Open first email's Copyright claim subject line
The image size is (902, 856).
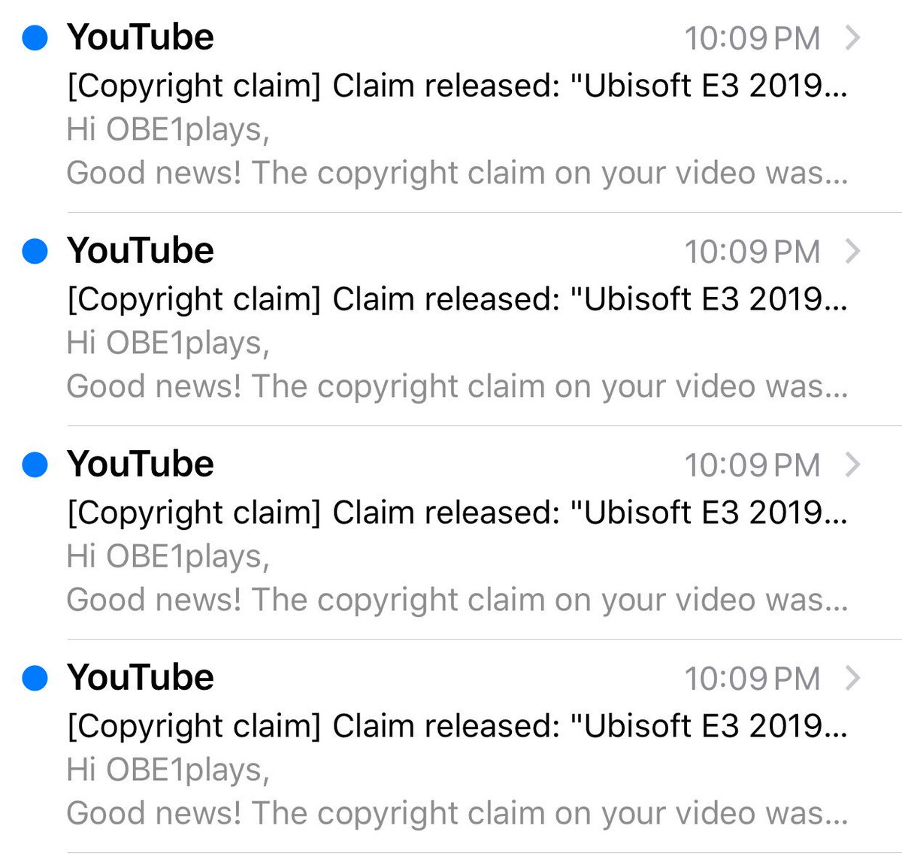point(457,86)
